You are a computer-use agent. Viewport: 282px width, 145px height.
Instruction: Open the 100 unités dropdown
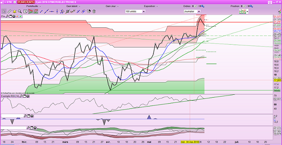pos(135,12)
